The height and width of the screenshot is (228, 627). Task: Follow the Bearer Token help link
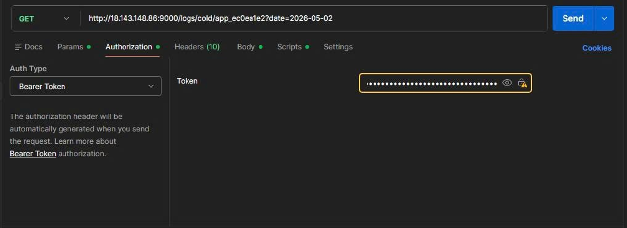pyautogui.click(x=33, y=154)
